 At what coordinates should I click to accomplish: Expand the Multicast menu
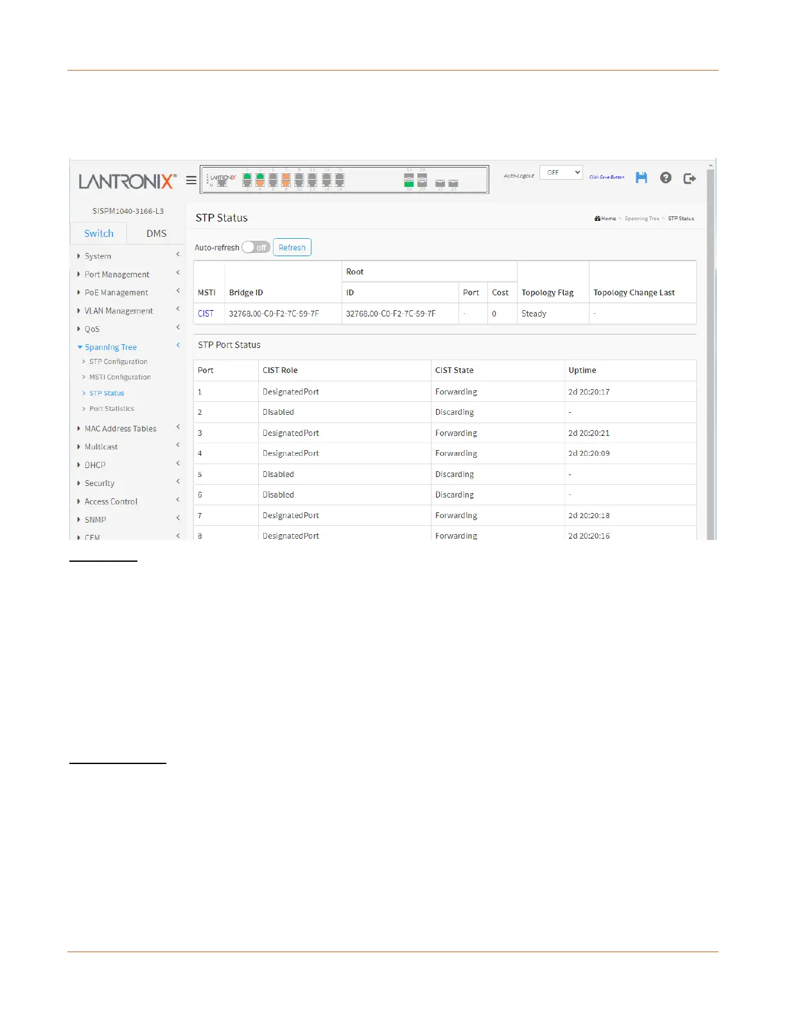(128, 447)
